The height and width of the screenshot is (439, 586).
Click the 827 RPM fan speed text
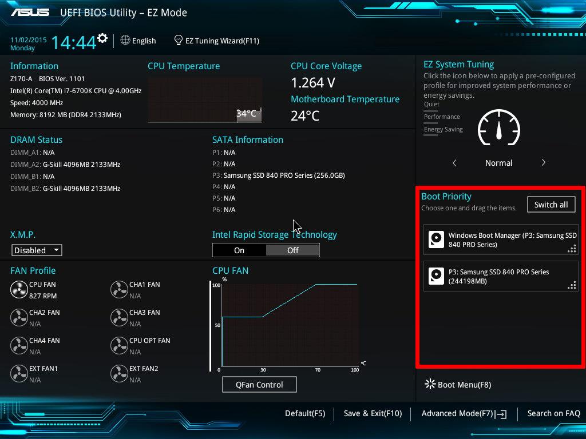pyautogui.click(x=43, y=296)
